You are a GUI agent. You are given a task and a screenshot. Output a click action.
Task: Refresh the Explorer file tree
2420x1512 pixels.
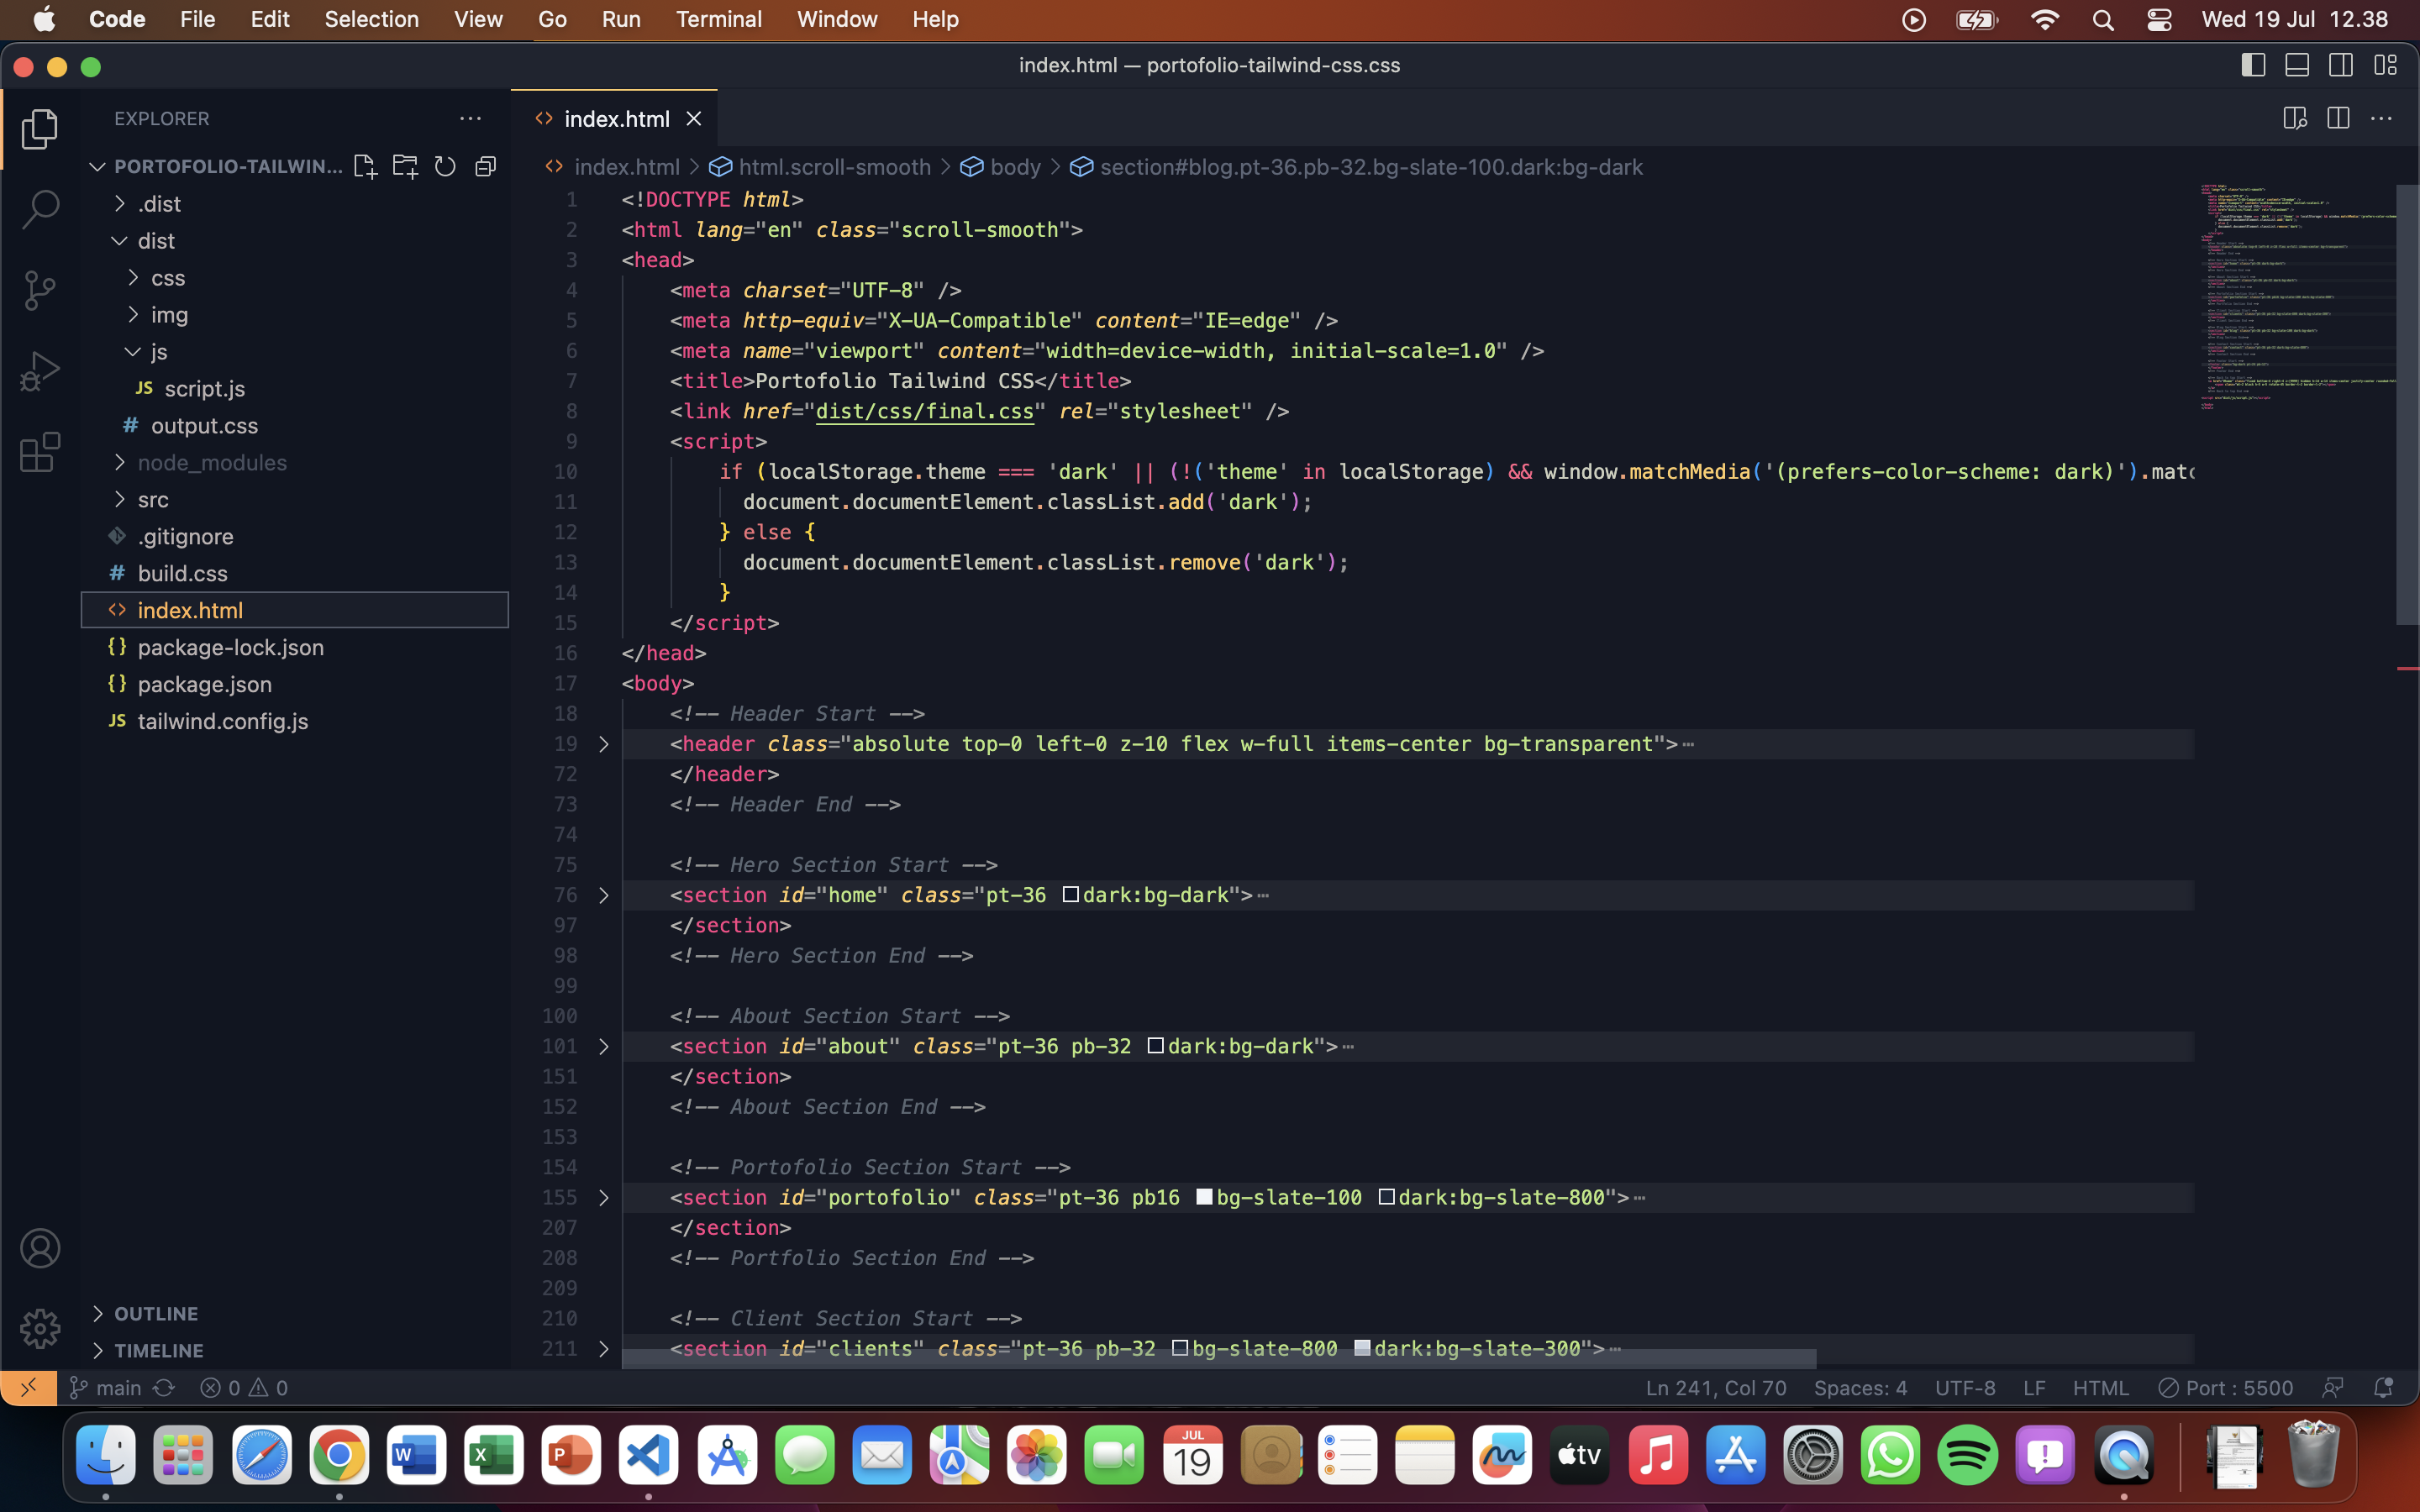tap(446, 166)
